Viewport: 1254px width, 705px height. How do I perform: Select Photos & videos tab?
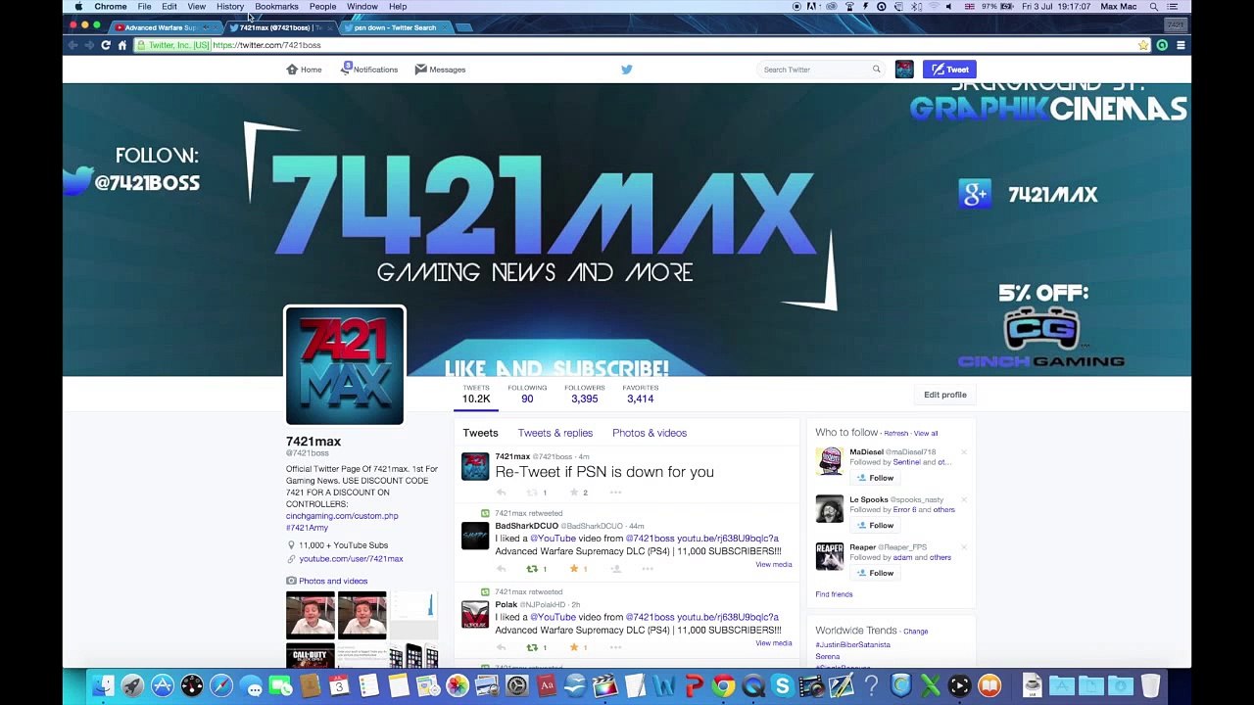650,433
